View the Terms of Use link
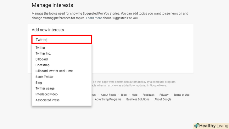The image size is (229, 129). click(182, 95)
